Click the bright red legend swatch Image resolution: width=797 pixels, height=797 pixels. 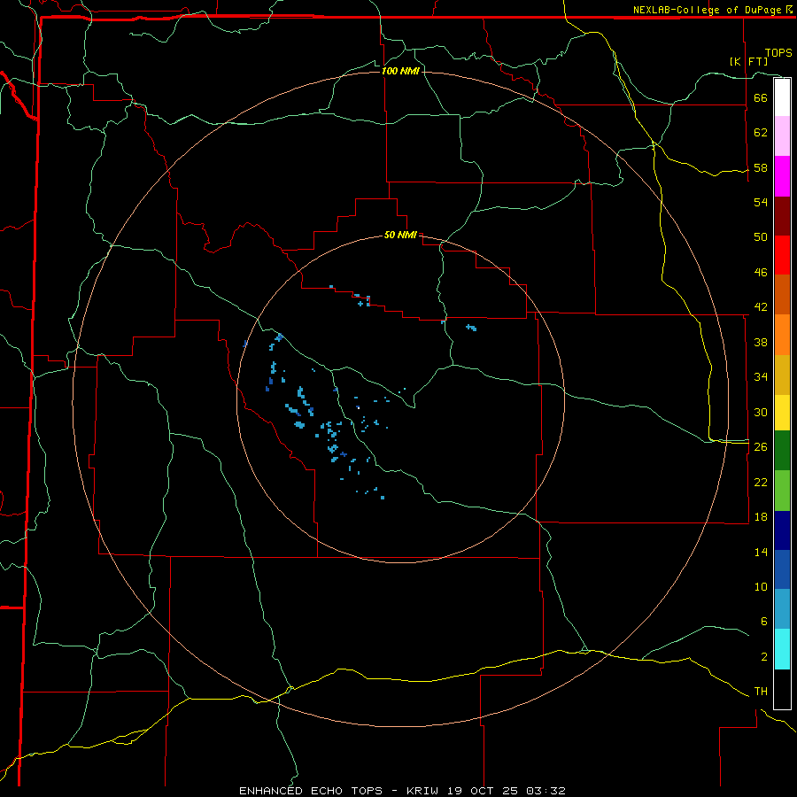[782, 255]
